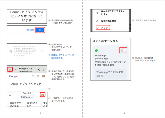165x118 pixels.
Task: Select the 調べものを suggestion chip
Action: [x=32, y=104]
